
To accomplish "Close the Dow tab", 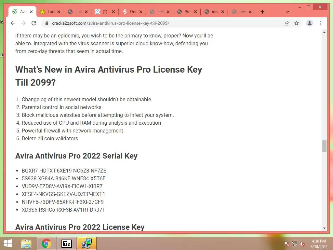I will click(x=141, y=12).
